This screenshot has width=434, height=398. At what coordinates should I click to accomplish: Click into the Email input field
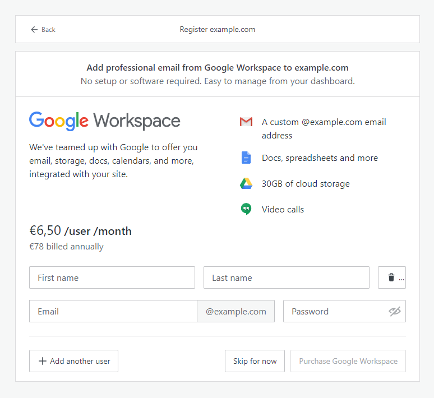pyautogui.click(x=113, y=311)
